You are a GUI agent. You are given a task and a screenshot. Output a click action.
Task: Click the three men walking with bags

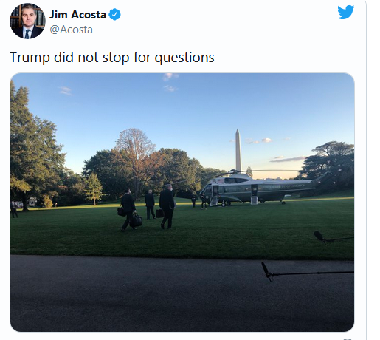[x=148, y=208]
